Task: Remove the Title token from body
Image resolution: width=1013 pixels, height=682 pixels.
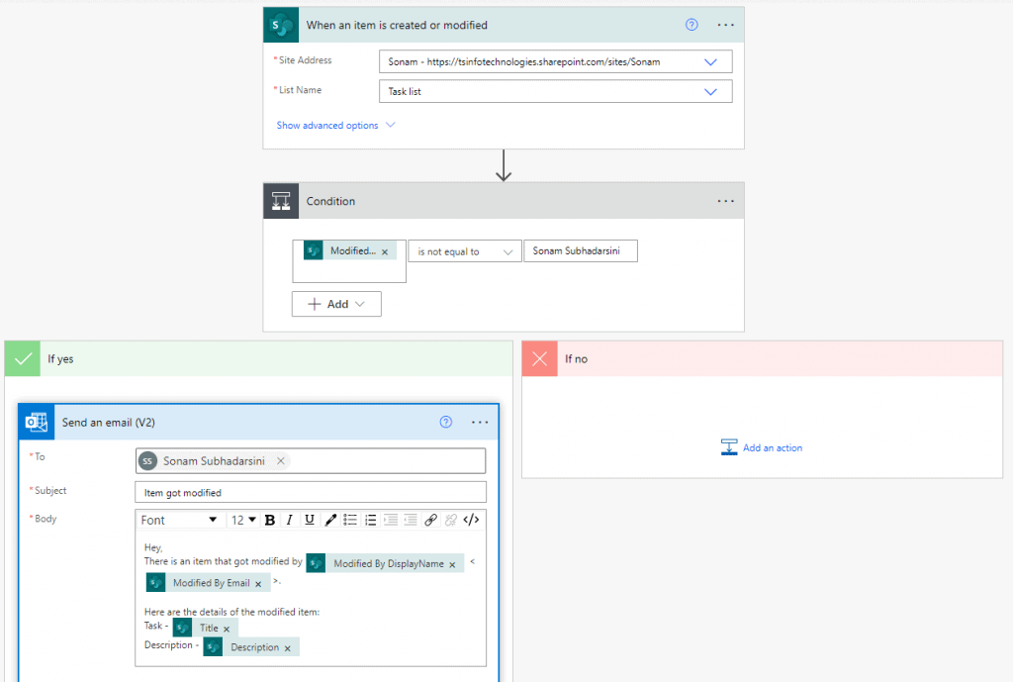Action: pos(227,629)
